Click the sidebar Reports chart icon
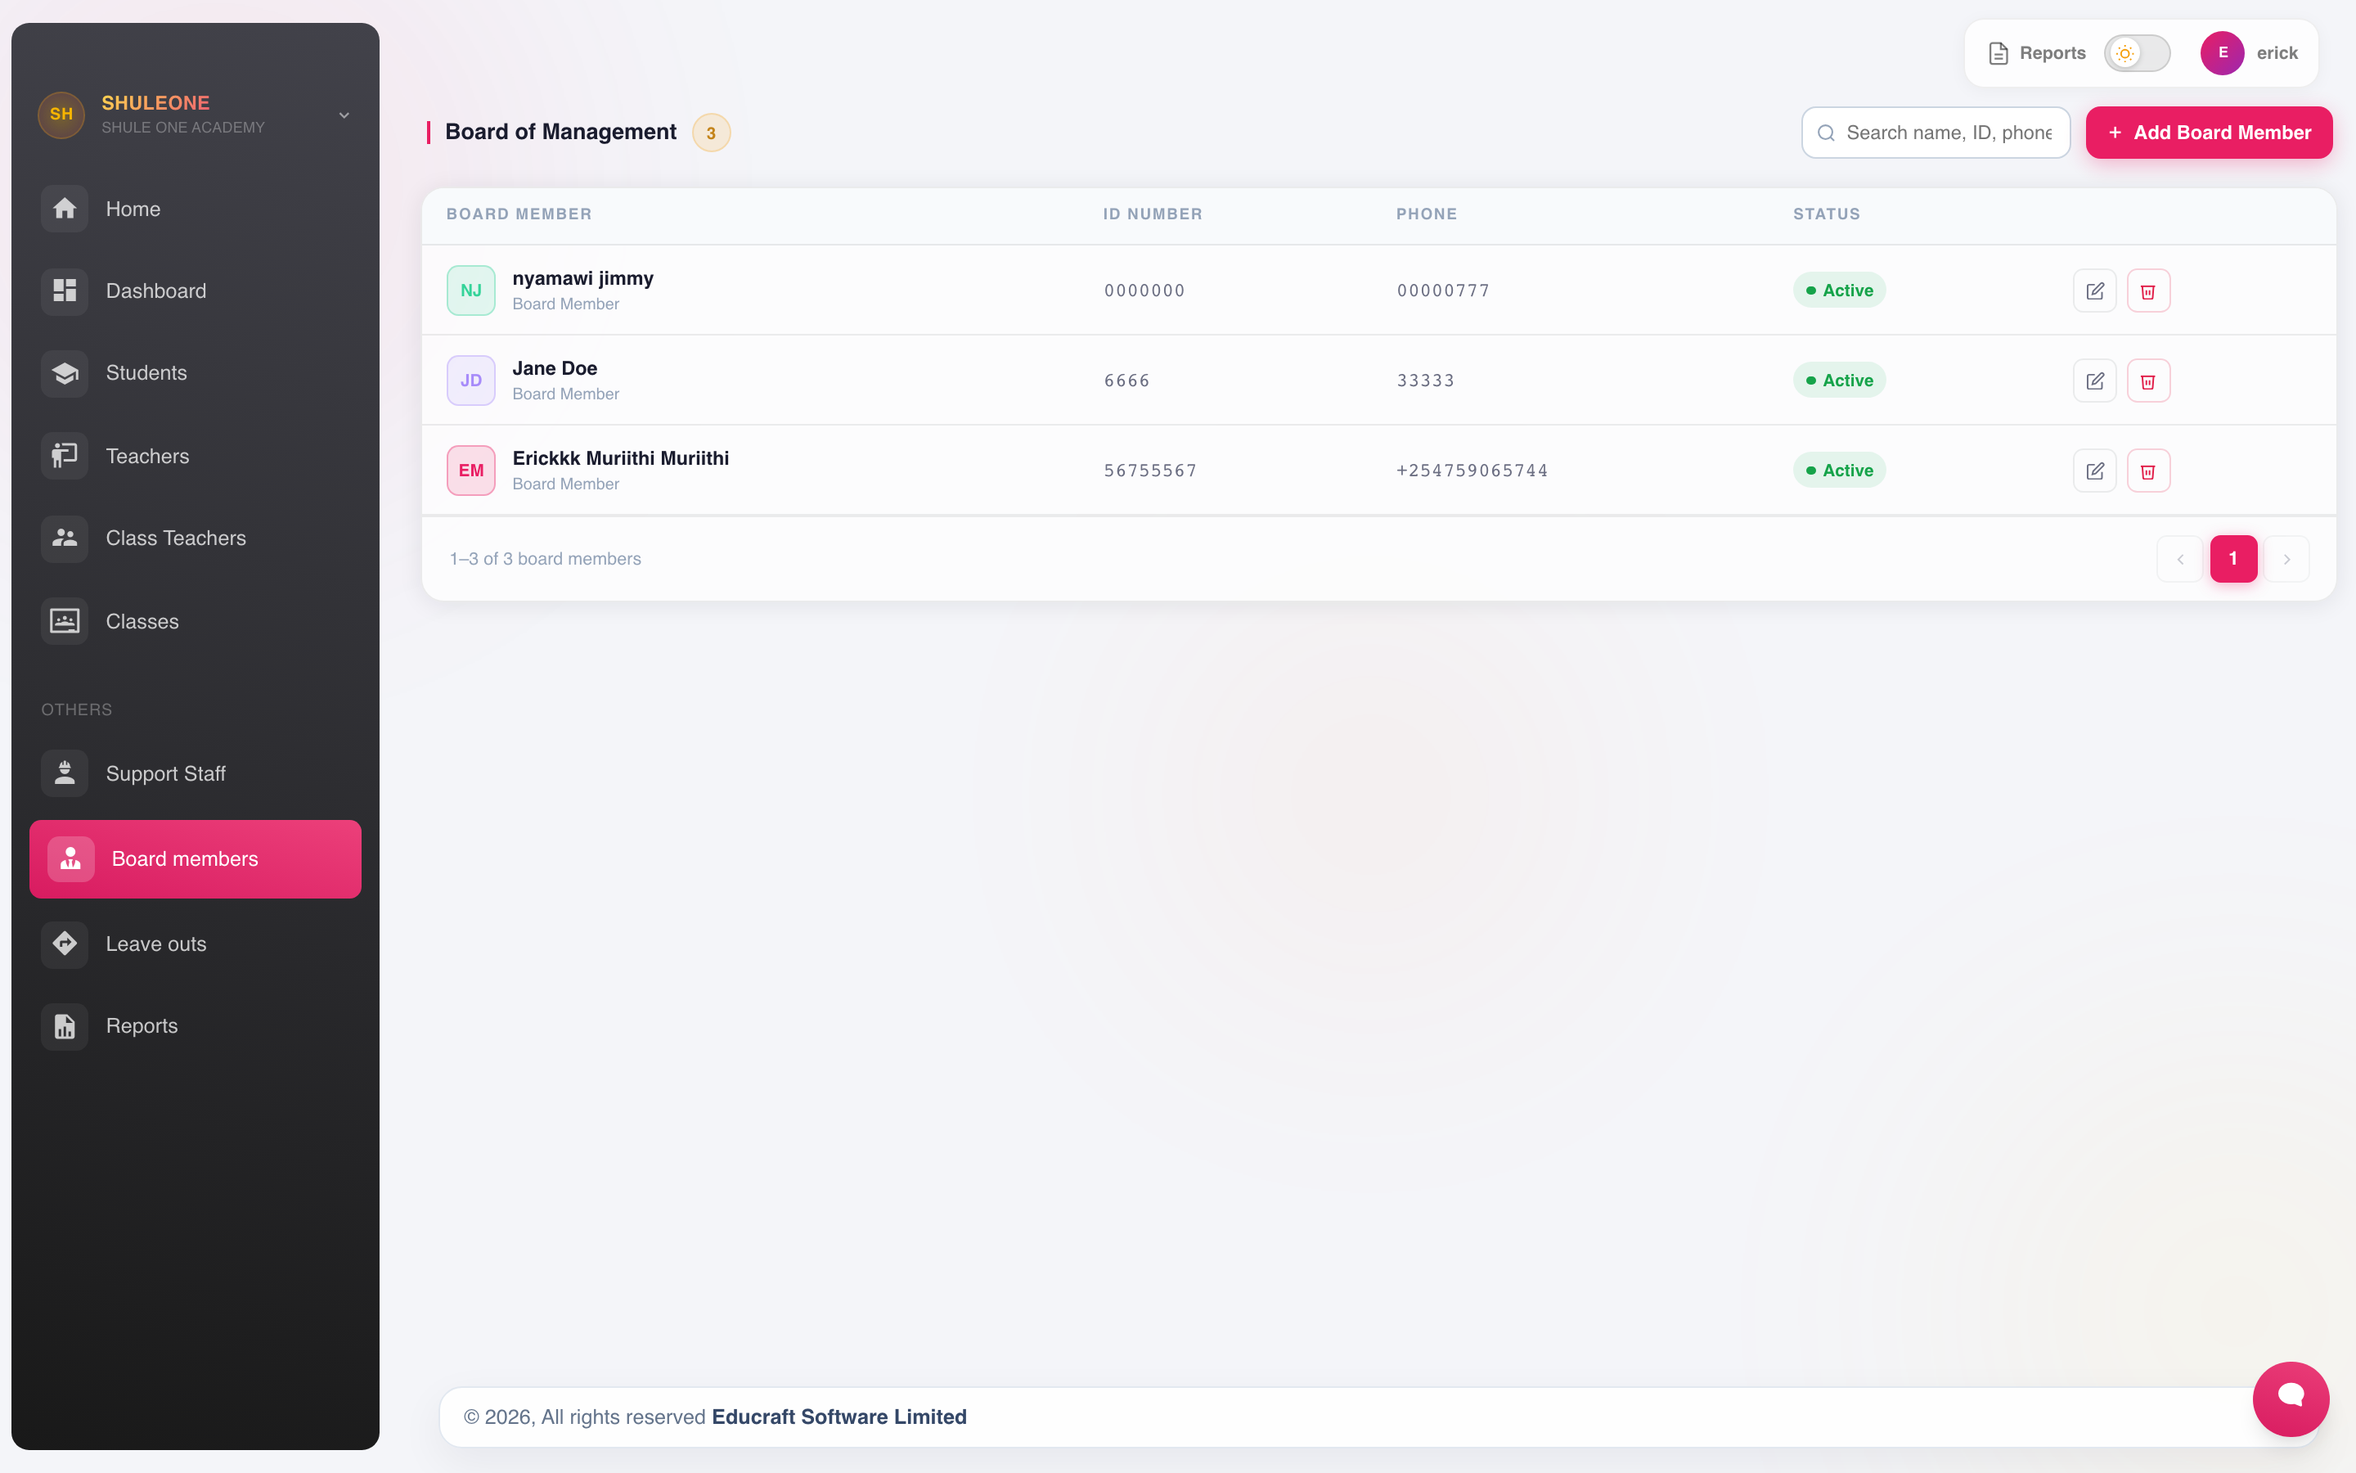The width and height of the screenshot is (2356, 1473). (65, 1026)
